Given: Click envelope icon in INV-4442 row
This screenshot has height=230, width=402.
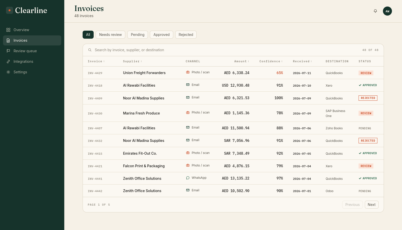Looking at the screenshot, I should tap(188, 190).
